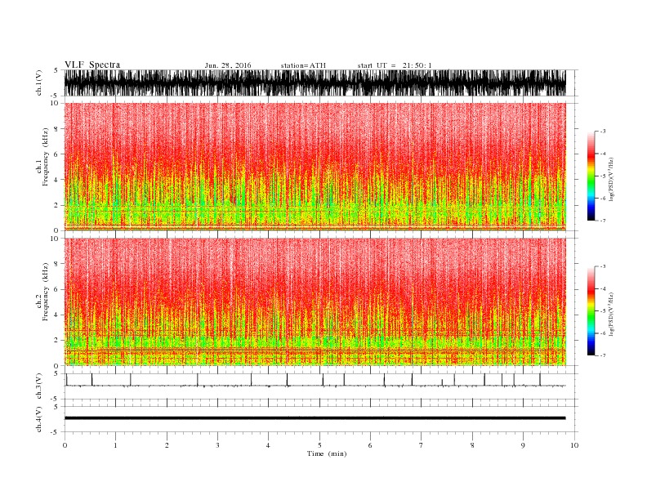This screenshot has width=647, height=500.
Task: Click time axis tick label "3"
Action: [217, 445]
